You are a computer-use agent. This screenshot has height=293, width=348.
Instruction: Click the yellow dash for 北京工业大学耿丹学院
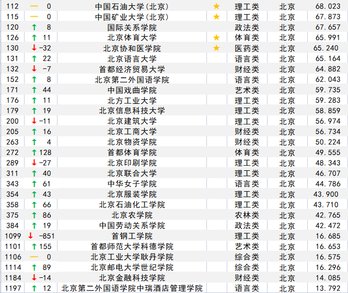pos(34,257)
